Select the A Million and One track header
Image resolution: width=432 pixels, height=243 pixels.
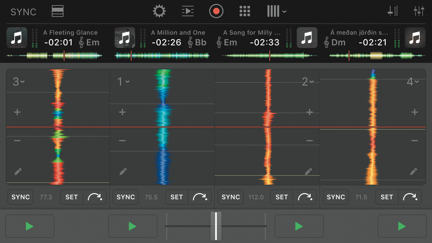(178, 33)
